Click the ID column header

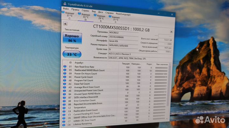tap(70, 63)
